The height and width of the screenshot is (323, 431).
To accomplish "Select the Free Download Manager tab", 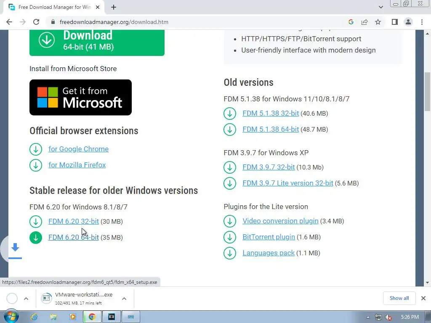I will [x=53, y=7].
